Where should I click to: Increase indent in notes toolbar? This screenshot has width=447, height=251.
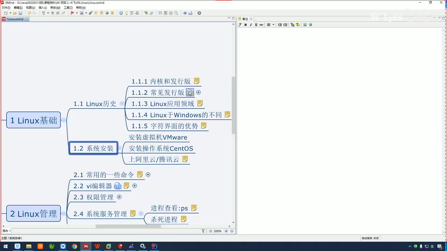click(280, 25)
